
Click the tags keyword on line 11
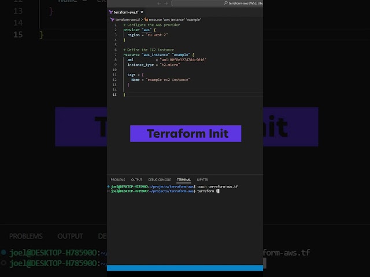pyautogui.click(x=131, y=74)
